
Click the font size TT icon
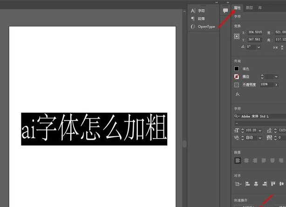pyautogui.click(x=237, y=130)
